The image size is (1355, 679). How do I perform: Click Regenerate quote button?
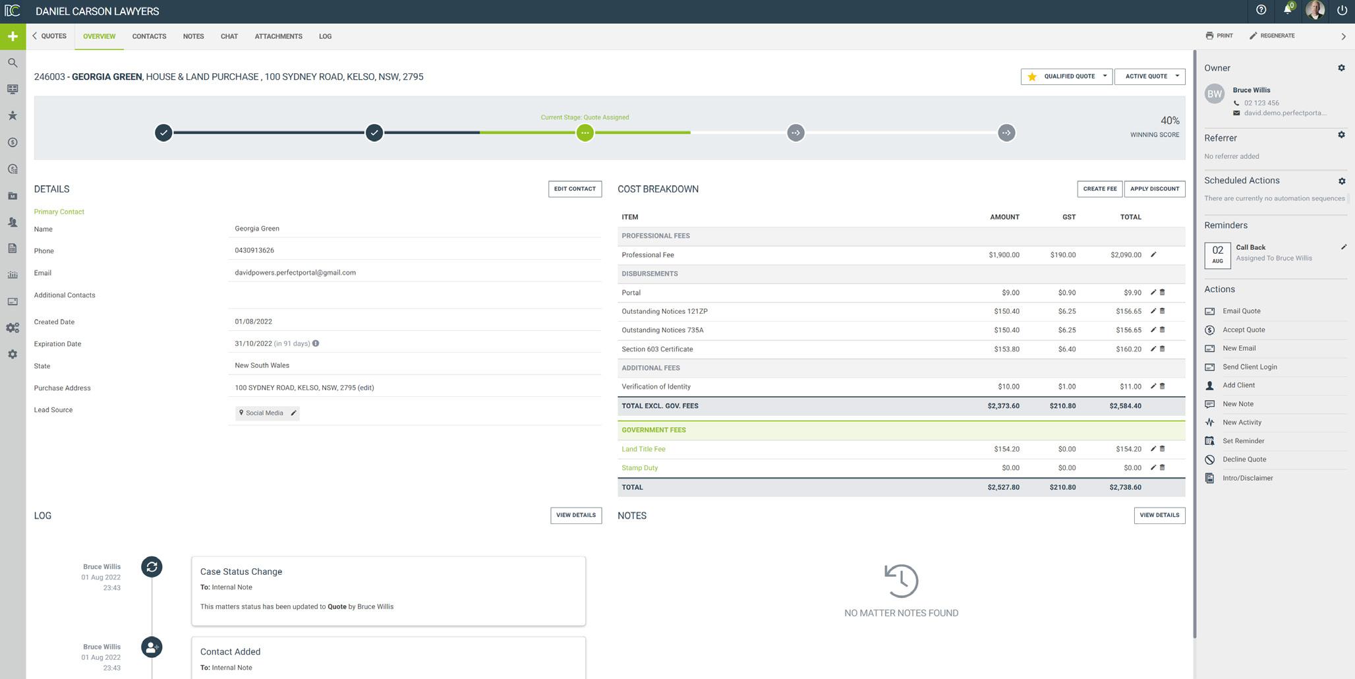[x=1272, y=36]
